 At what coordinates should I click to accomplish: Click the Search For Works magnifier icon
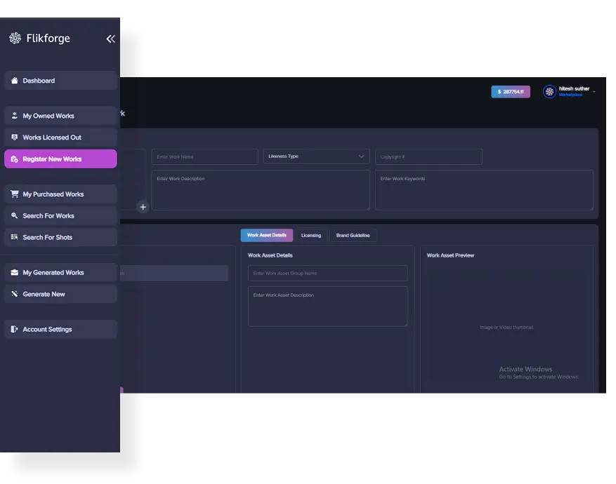pos(15,216)
